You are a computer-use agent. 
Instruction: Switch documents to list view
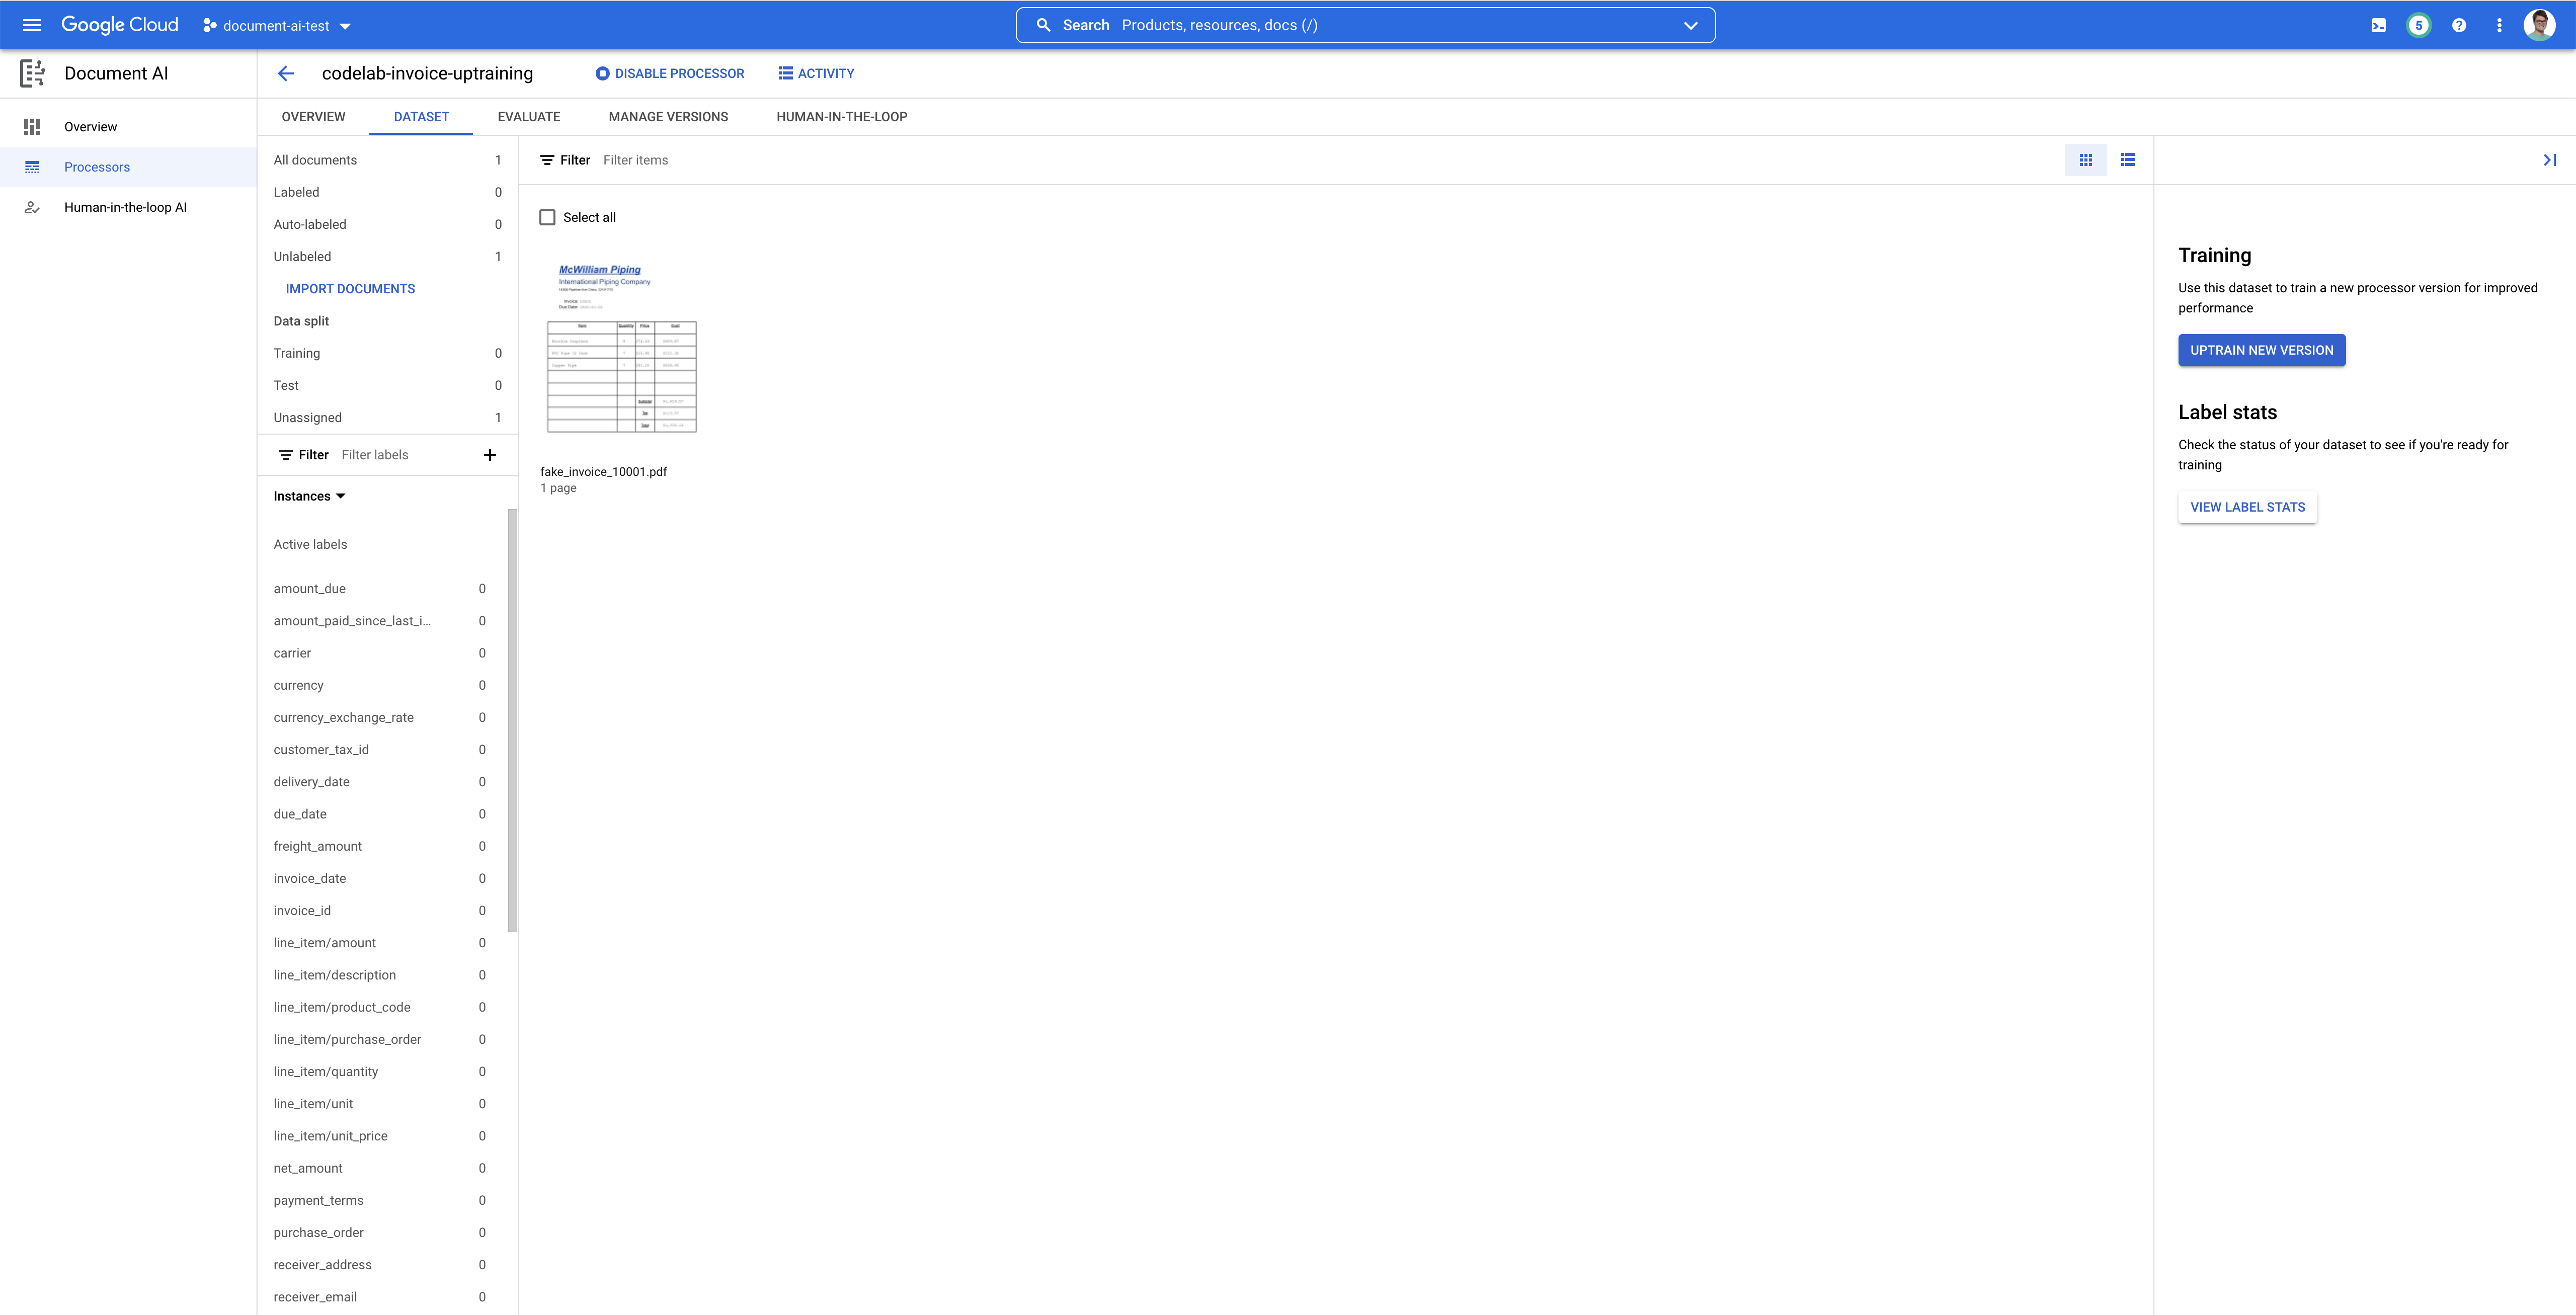pyautogui.click(x=2129, y=159)
